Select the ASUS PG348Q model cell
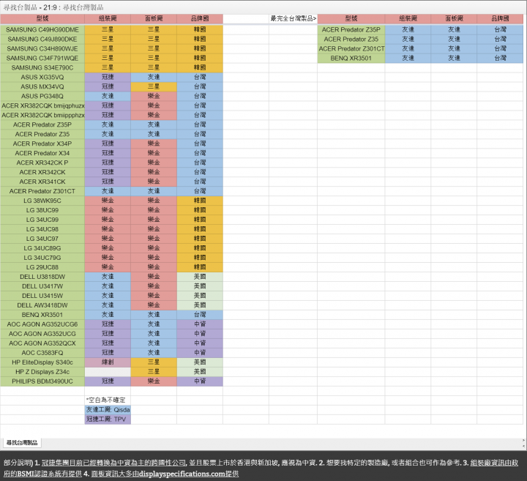Screen dimensions: 527x481 coord(42,96)
